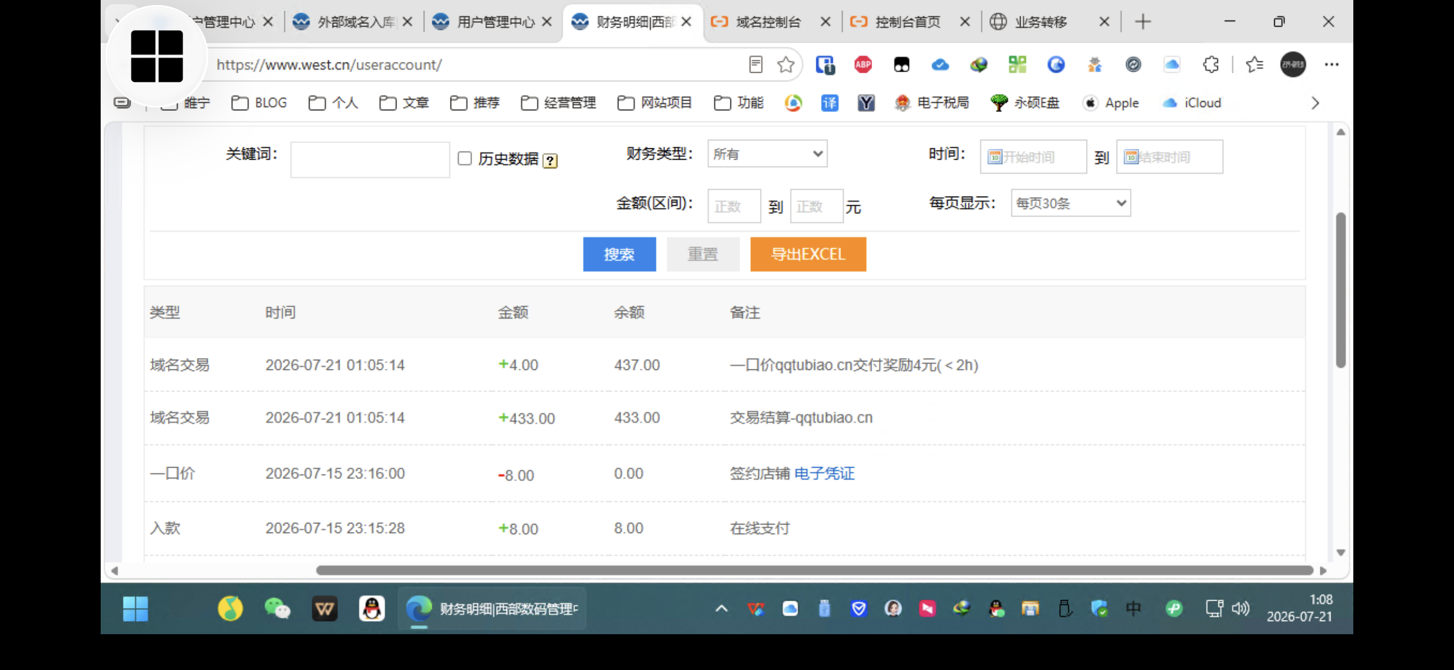Click the Extensions puzzle-piece icon
The height and width of the screenshot is (670, 1454).
point(1211,65)
